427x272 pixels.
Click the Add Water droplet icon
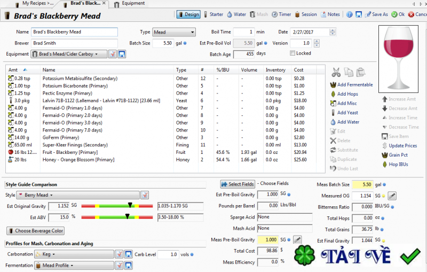point(334,122)
